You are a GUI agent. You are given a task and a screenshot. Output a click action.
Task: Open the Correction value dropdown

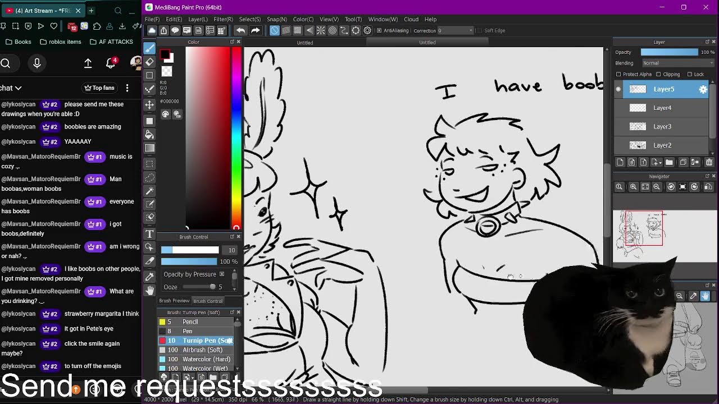[456, 30]
